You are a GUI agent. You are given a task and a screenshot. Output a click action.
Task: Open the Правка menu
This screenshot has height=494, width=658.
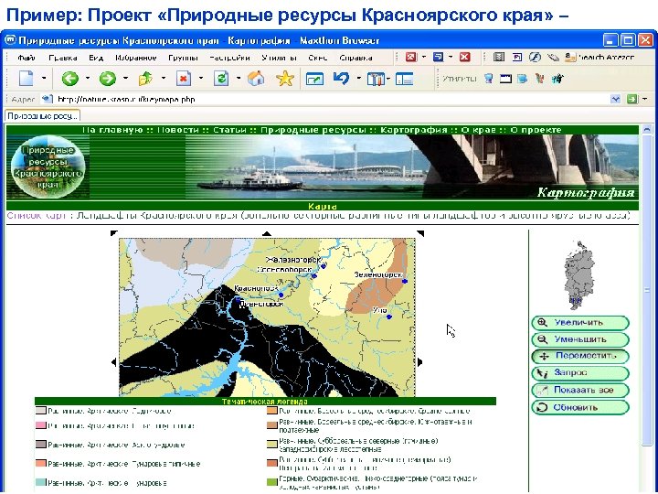click(62, 58)
